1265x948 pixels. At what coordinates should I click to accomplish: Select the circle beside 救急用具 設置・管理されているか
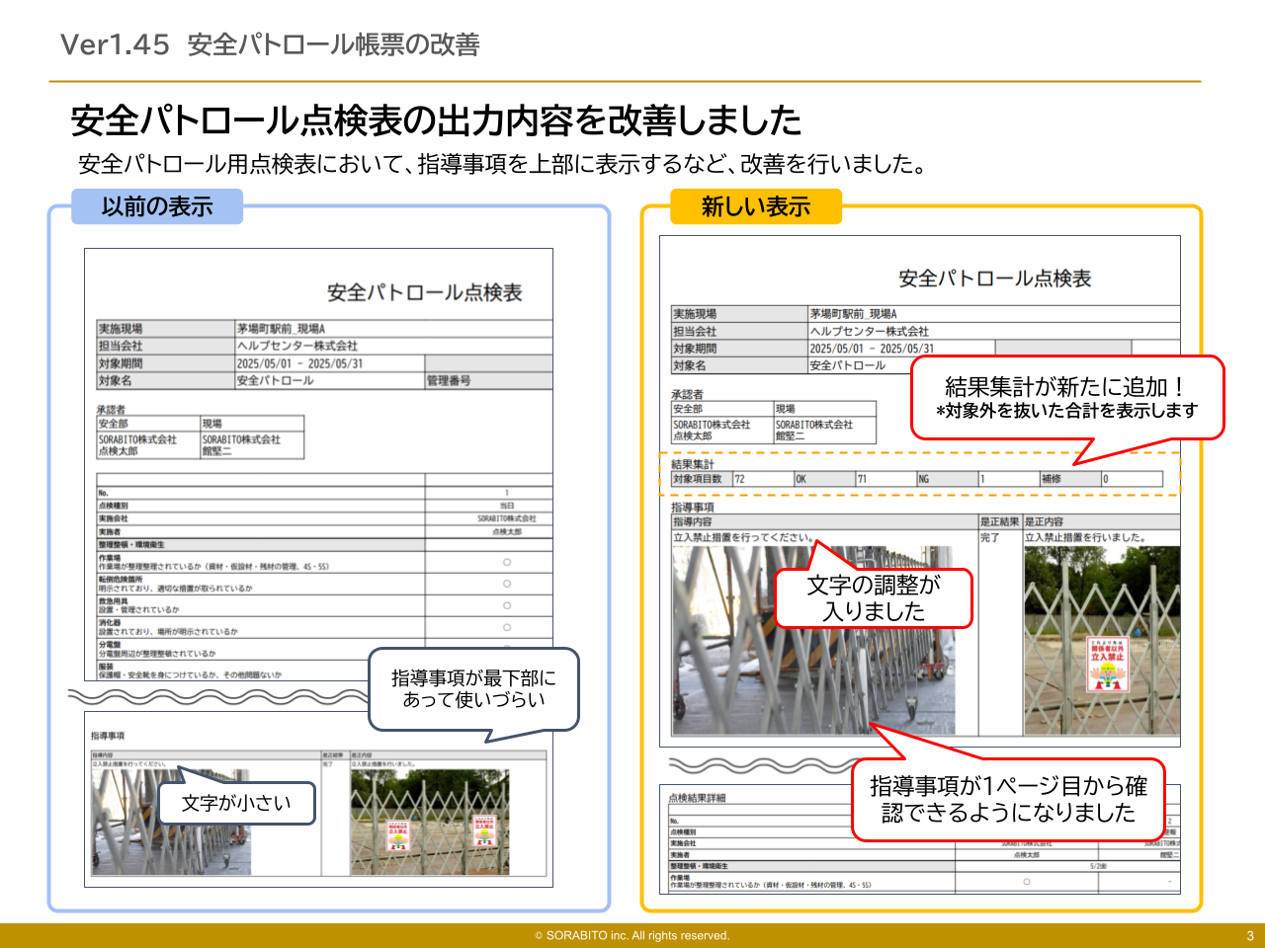(x=505, y=605)
